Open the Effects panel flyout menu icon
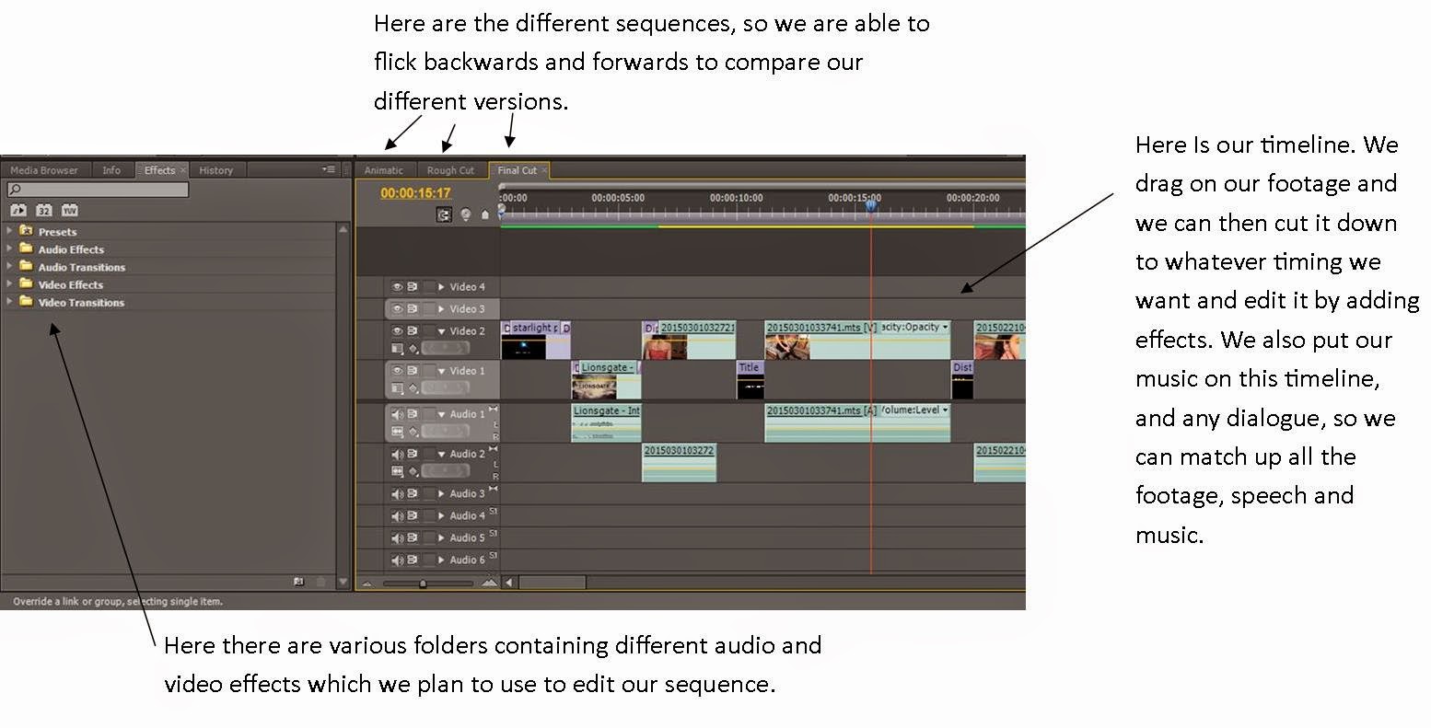 (329, 169)
